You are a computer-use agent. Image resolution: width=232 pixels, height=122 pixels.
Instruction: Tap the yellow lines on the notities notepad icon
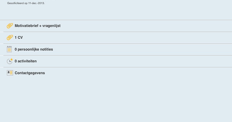coord(9,50)
